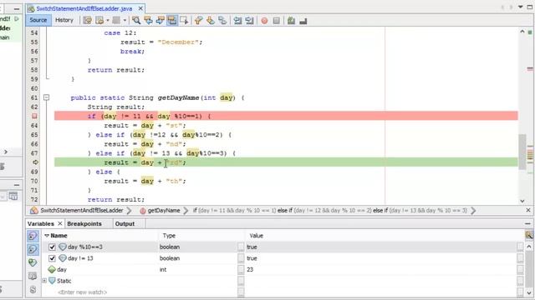Image resolution: width=535 pixels, height=300 pixels.
Task: Click the columns chooser icon in Variables panel
Action: point(529,235)
